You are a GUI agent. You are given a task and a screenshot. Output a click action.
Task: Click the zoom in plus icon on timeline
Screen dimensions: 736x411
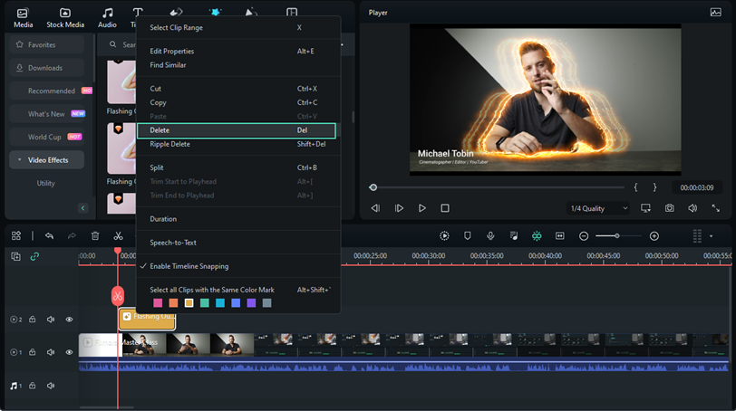point(654,236)
